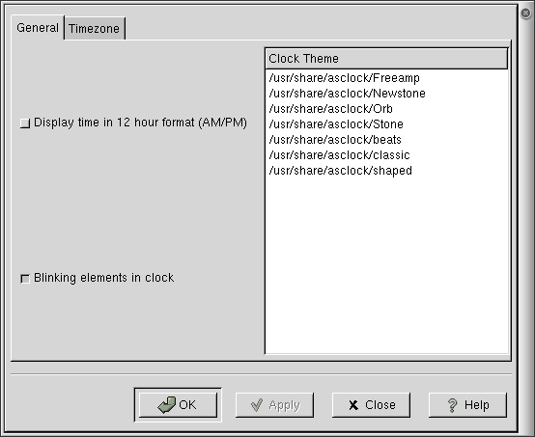The width and height of the screenshot is (535, 437).
Task: Click the Clock Theme column header
Action: tap(386, 59)
